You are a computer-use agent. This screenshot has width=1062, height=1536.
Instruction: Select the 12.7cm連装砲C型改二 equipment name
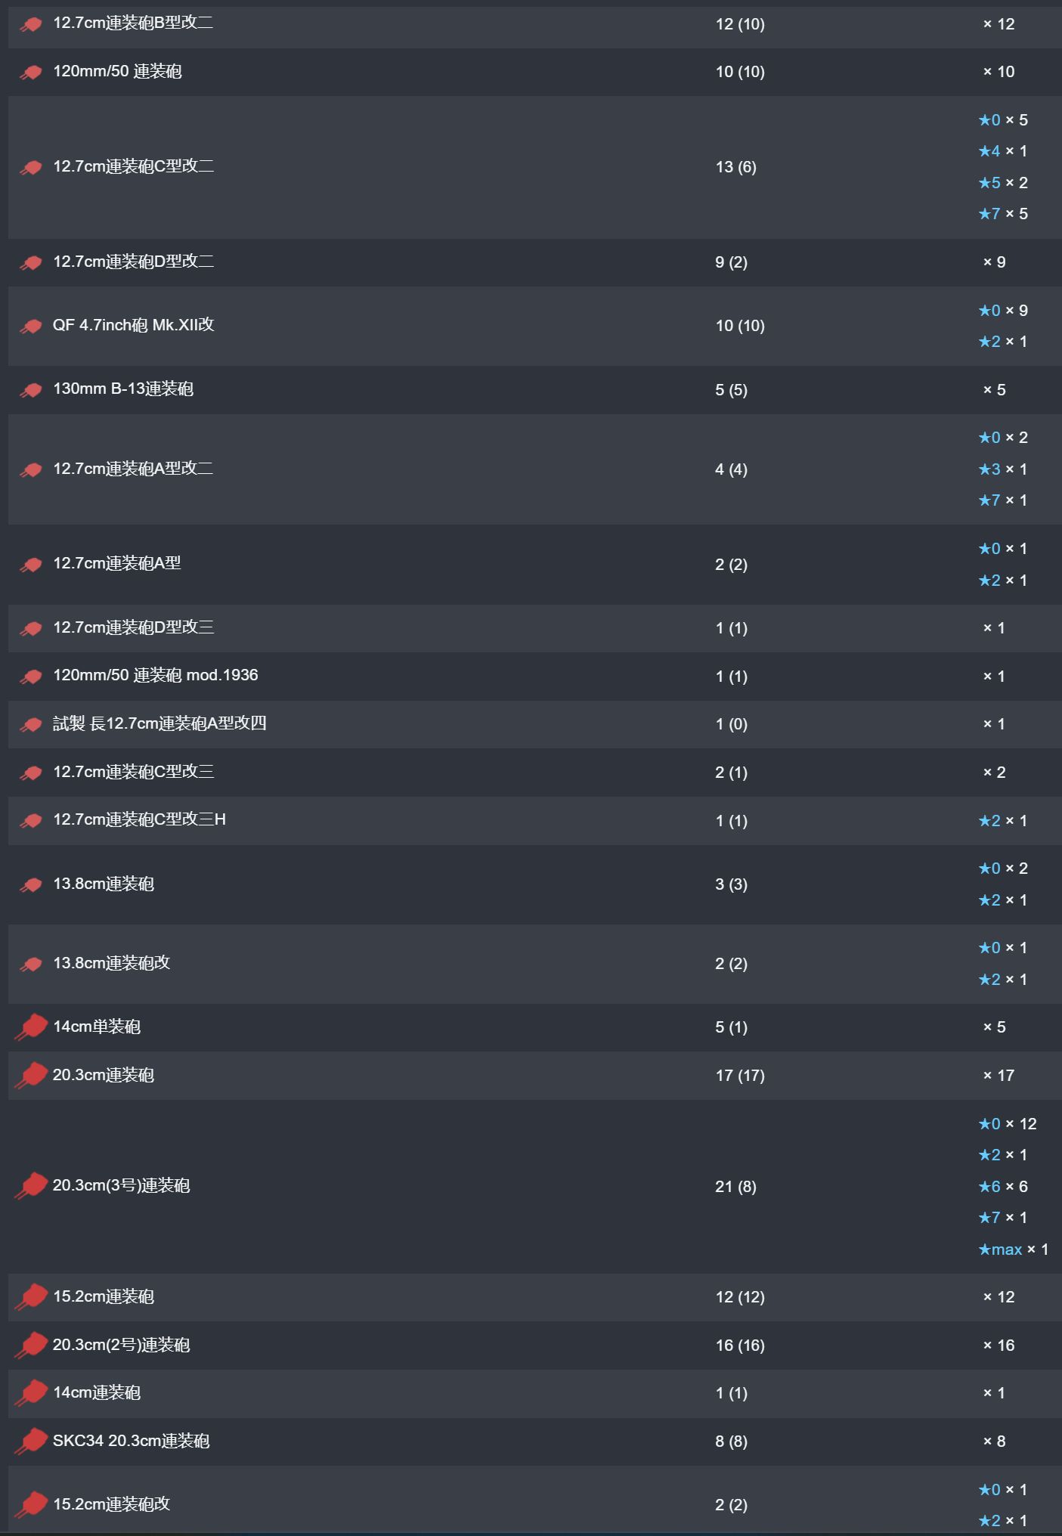[x=134, y=166]
